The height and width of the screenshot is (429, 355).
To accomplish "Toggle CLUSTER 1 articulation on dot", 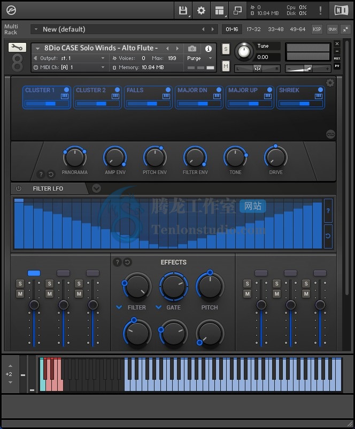I will [x=66, y=90].
